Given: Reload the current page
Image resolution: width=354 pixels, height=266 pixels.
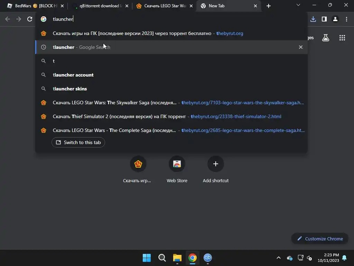Looking at the screenshot, I should coord(30,19).
